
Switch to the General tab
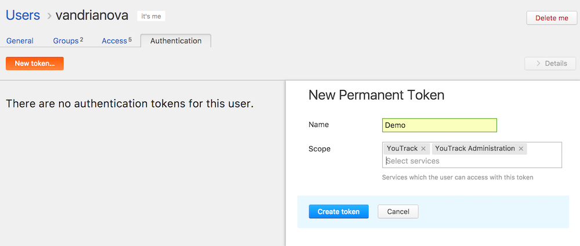(20, 41)
